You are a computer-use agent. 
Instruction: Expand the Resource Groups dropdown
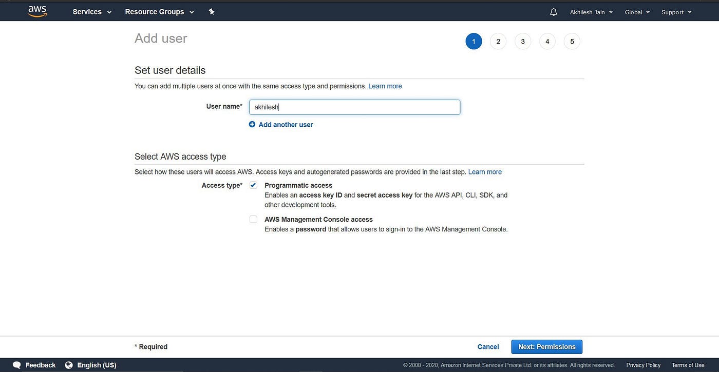(x=160, y=12)
